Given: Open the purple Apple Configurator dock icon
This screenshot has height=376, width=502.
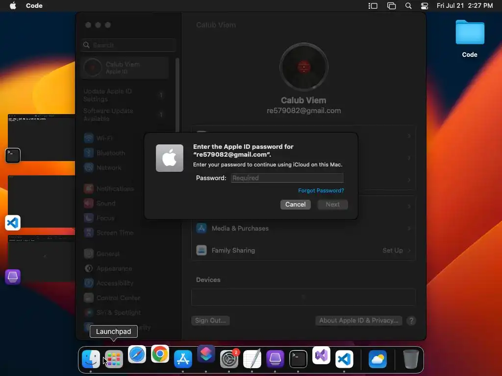Looking at the screenshot, I should pos(275,359).
